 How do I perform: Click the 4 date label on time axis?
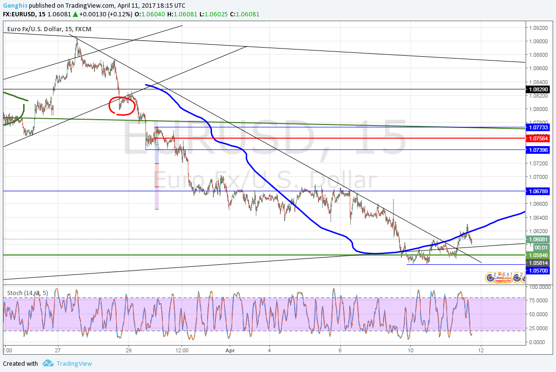pos(269,350)
